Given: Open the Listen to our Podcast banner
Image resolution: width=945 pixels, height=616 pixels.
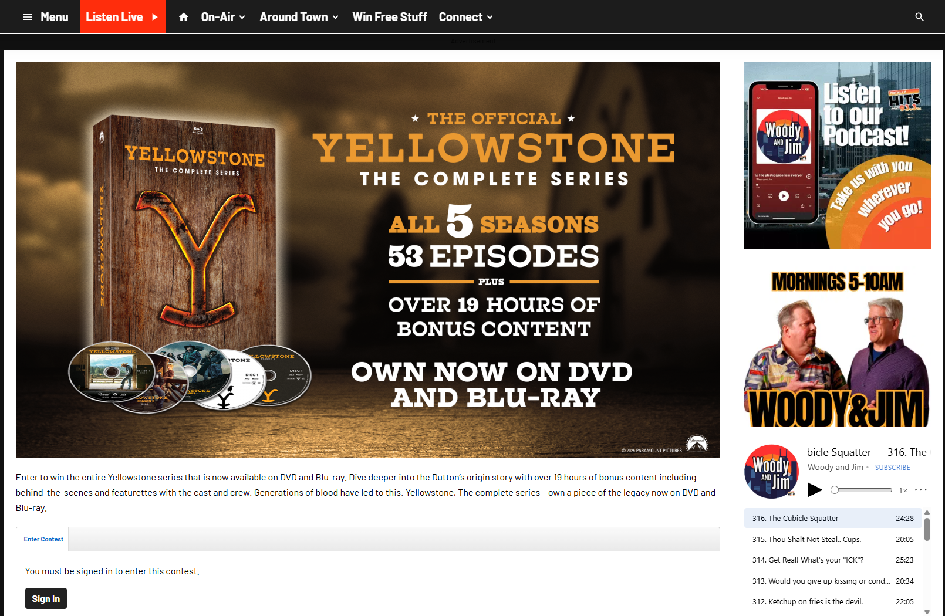Looking at the screenshot, I should click(837, 155).
